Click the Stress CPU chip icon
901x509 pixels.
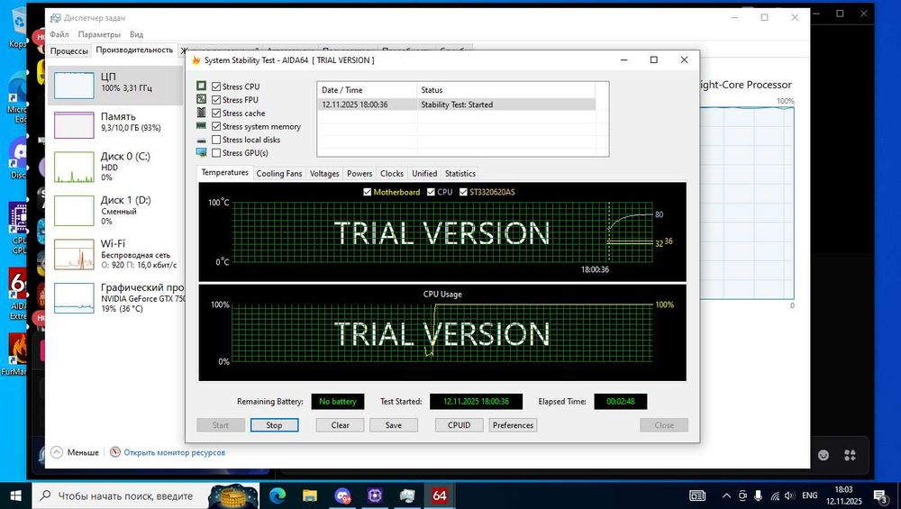201,86
